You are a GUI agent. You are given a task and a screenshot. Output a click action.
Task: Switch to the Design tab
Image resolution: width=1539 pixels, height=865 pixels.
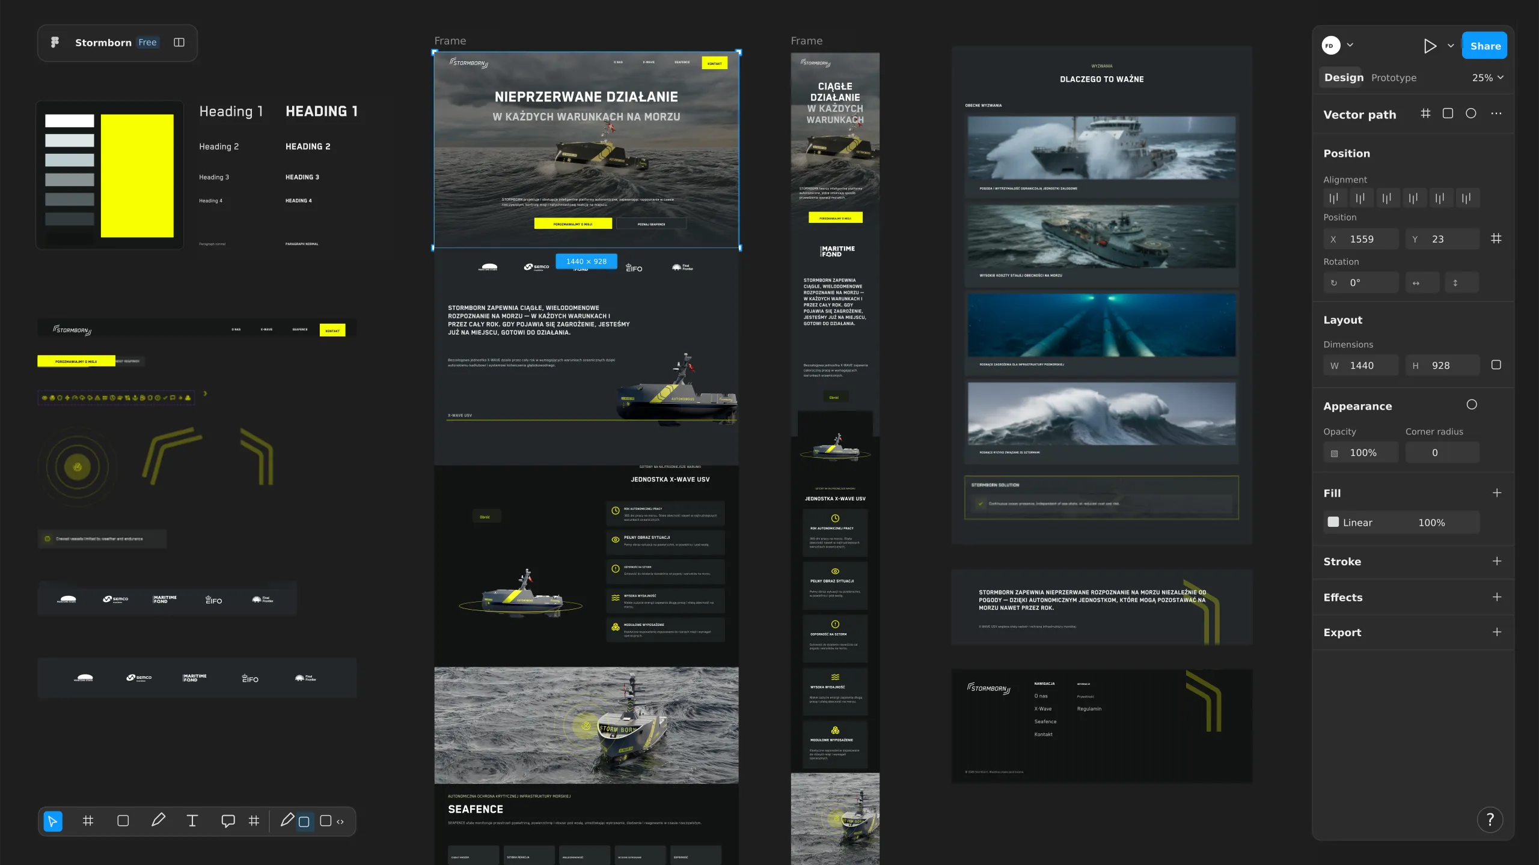(1344, 77)
